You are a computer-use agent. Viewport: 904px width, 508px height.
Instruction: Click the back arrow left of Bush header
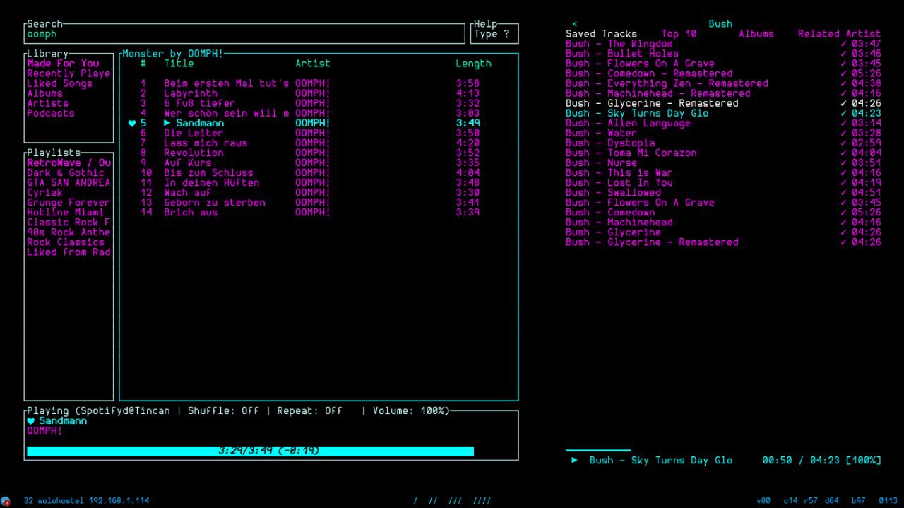pos(575,24)
